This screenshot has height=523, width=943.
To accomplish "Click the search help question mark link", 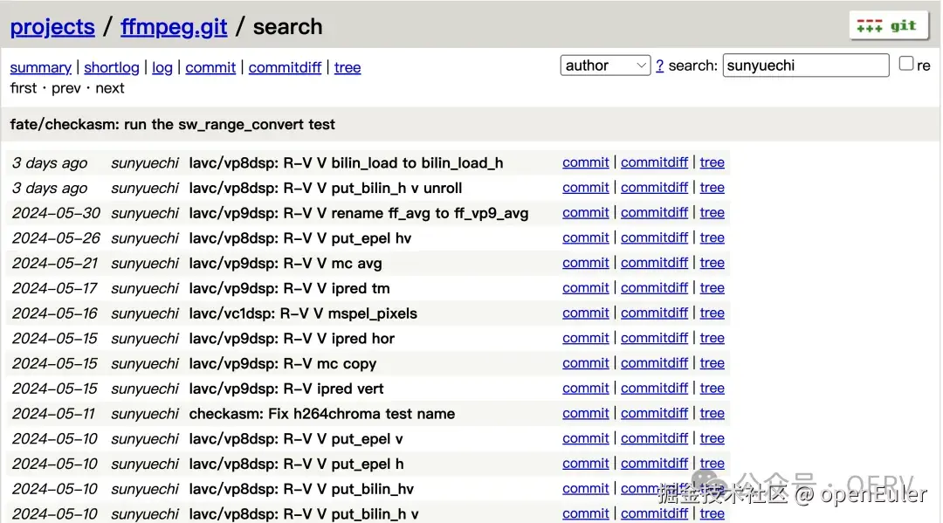I will coord(660,65).
